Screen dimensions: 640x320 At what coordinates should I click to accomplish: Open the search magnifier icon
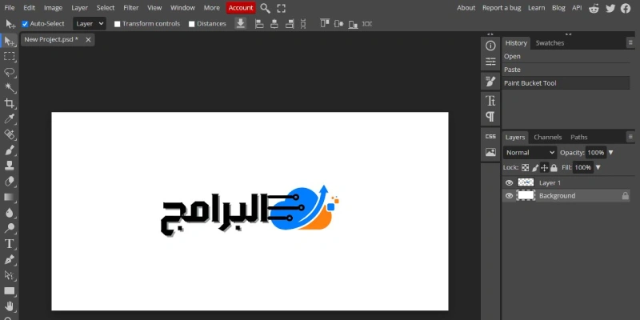[265, 8]
